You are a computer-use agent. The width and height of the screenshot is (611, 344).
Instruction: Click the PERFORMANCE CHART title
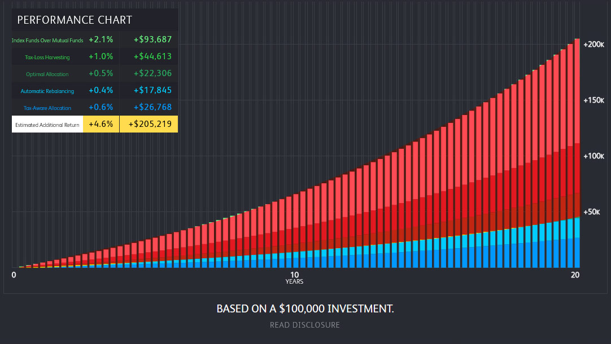(75, 20)
